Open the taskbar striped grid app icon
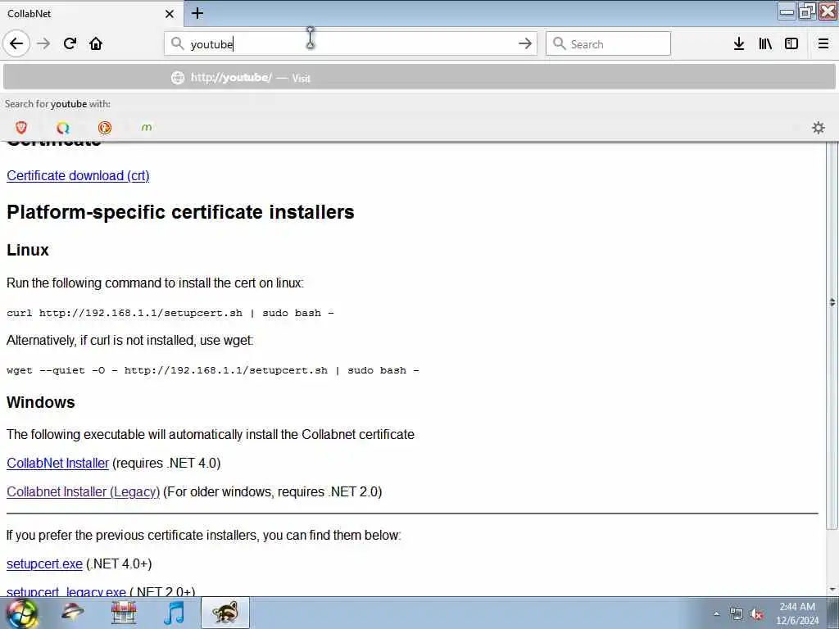The width and height of the screenshot is (839, 629). [x=124, y=613]
